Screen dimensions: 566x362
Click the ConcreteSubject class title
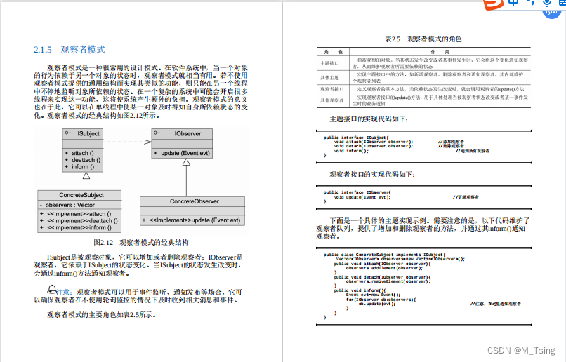click(81, 195)
